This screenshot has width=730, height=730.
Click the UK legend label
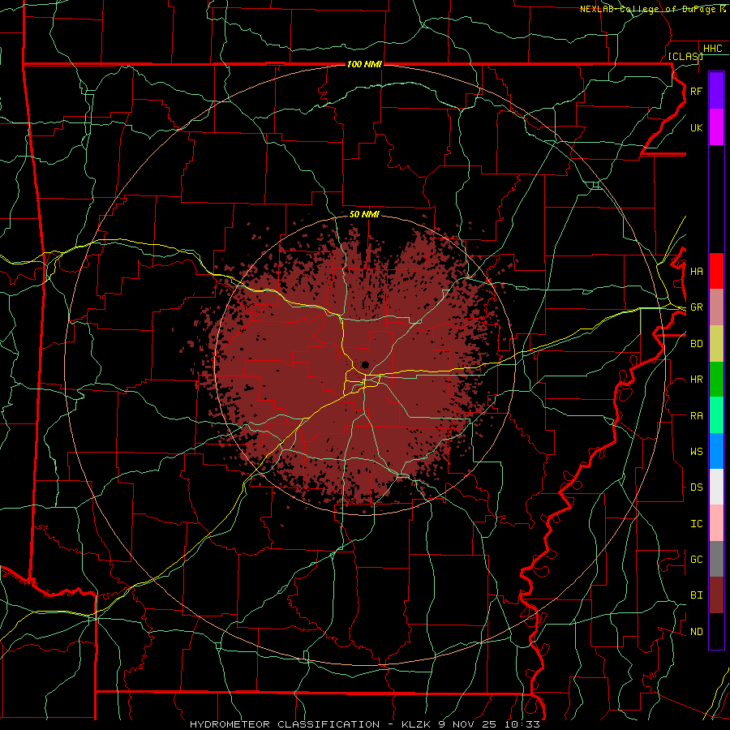click(x=696, y=127)
